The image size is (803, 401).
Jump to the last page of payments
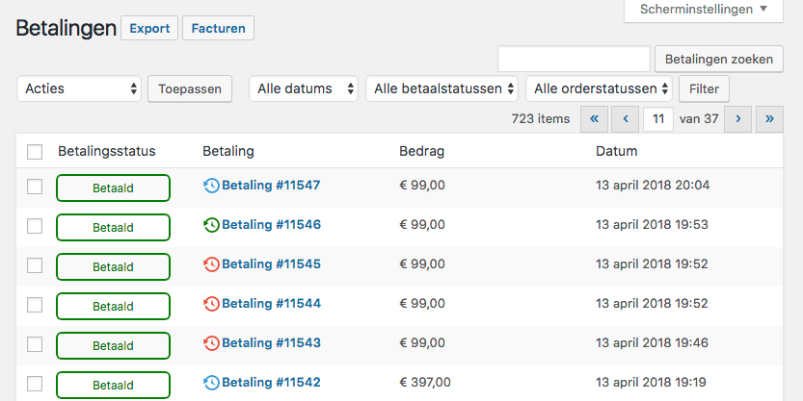coord(769,119)
